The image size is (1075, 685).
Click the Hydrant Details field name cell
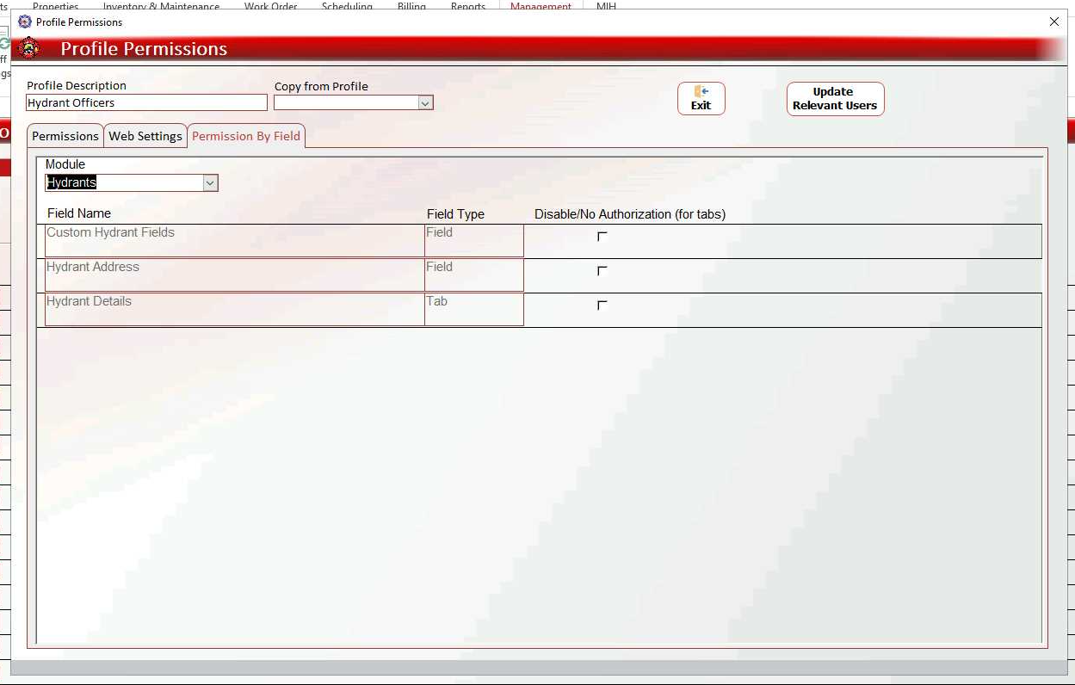click(232, 309)
